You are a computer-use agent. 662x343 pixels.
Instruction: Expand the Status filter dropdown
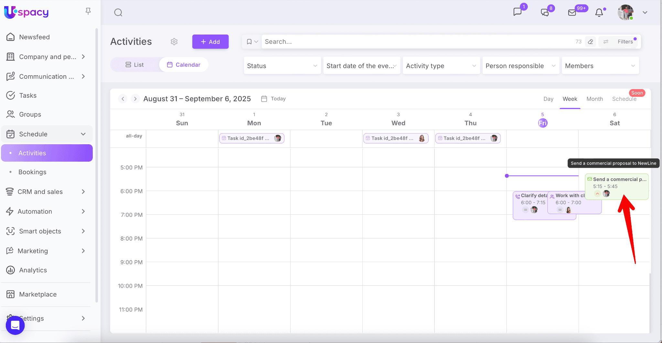[x=282, y=66]
